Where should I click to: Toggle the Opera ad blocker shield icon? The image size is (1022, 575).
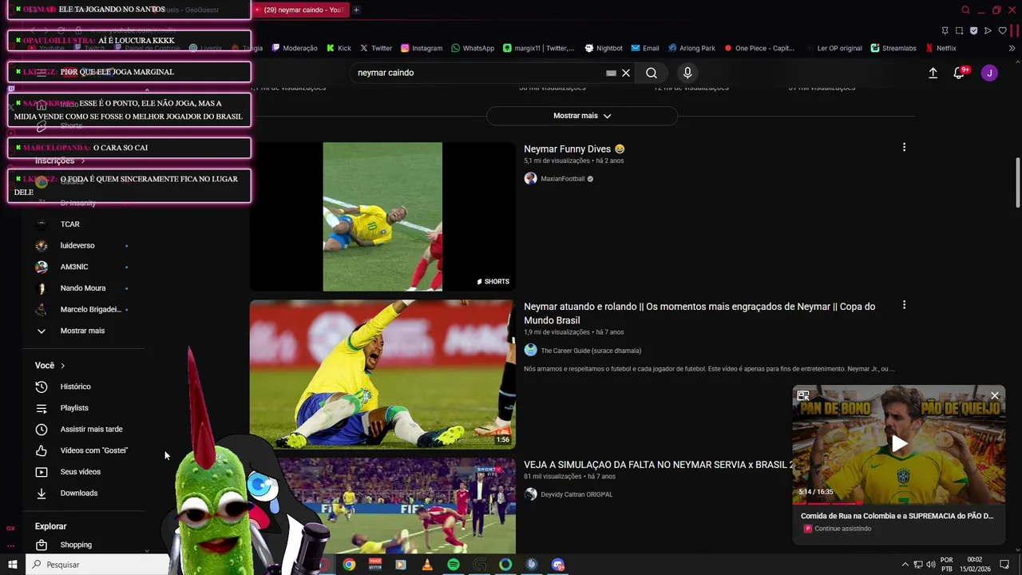click(x=974, y=31)
